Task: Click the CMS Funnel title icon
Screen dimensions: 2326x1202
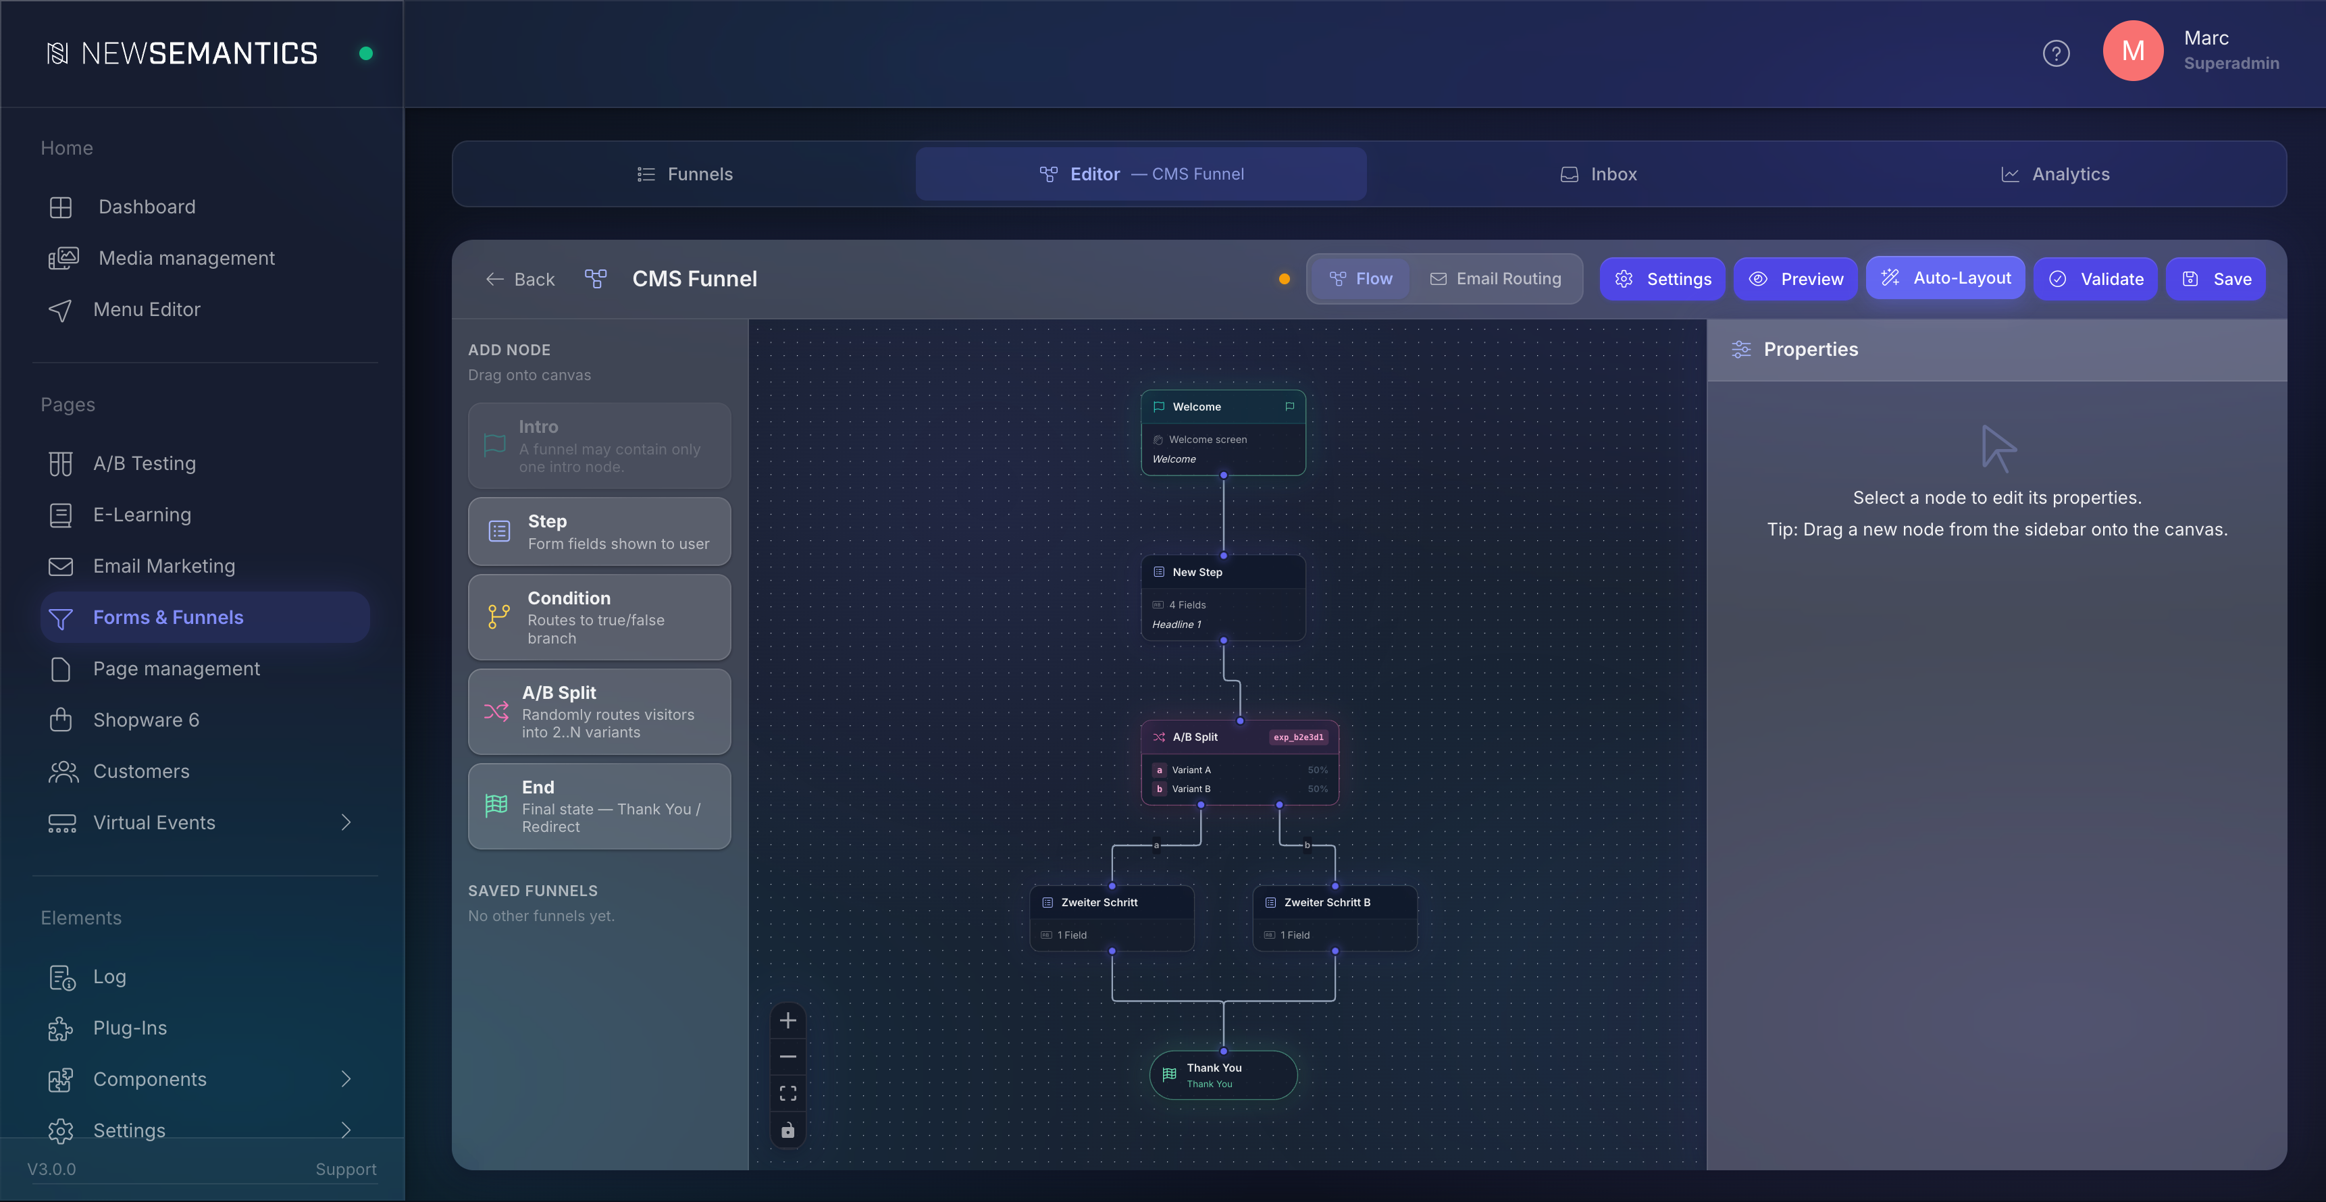Action: (595, 279)
